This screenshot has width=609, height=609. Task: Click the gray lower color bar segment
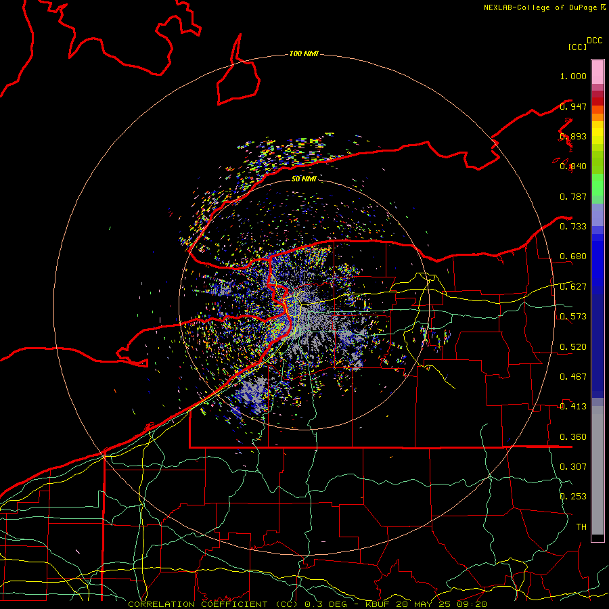(x=597, y=470)
